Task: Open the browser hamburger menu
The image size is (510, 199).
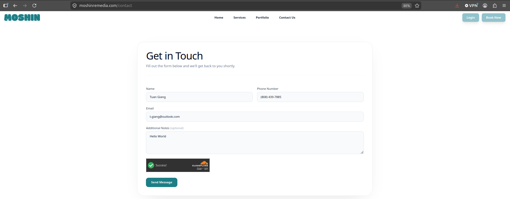Action: pos(504,6)
